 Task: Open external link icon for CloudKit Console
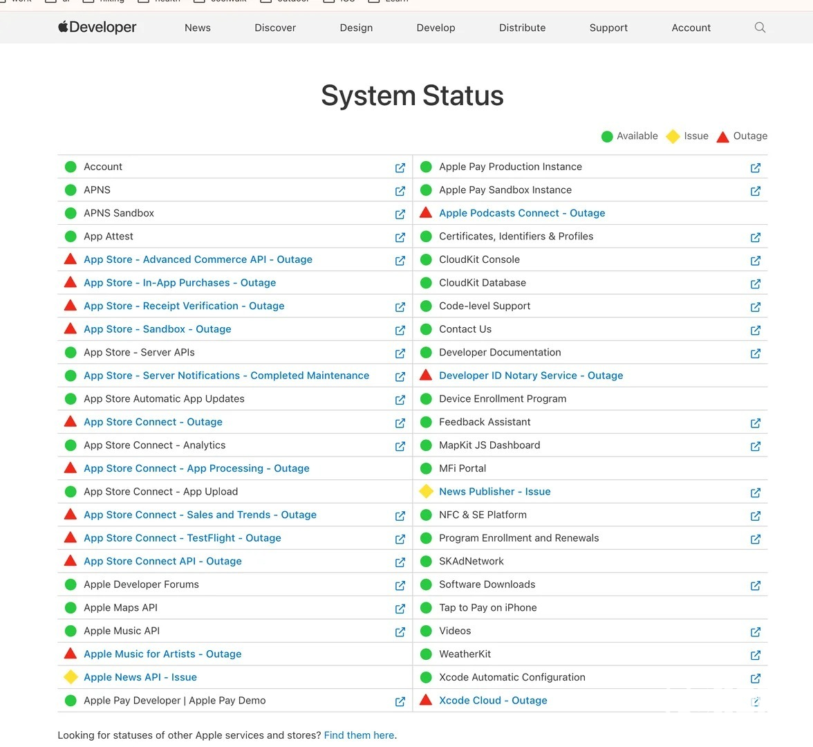coord(755,261)
